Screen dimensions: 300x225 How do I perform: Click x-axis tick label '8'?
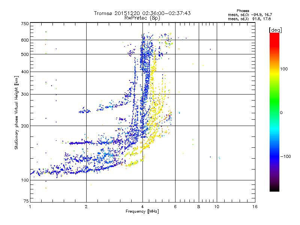[x=199, y=207]
